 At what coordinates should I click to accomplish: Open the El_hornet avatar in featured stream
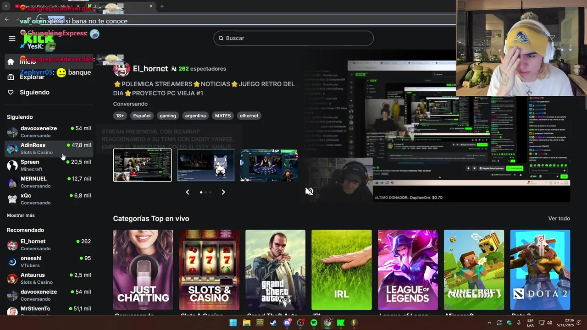pyautogui.click(x=121, y=69)
